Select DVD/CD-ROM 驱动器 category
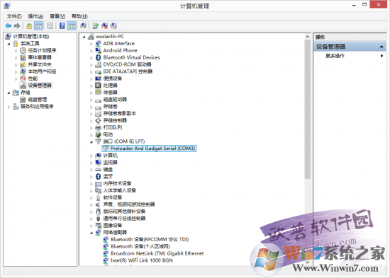The height and width of the screenshot is (278, 390). pyautogui.click(x=127, y=64)
